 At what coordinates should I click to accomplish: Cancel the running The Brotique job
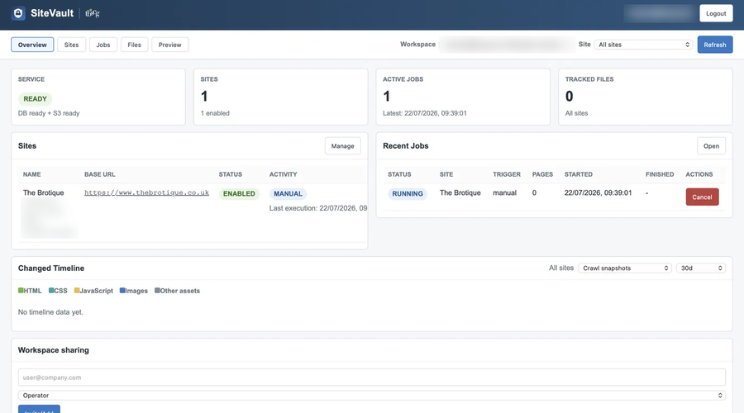pos(702,197)
